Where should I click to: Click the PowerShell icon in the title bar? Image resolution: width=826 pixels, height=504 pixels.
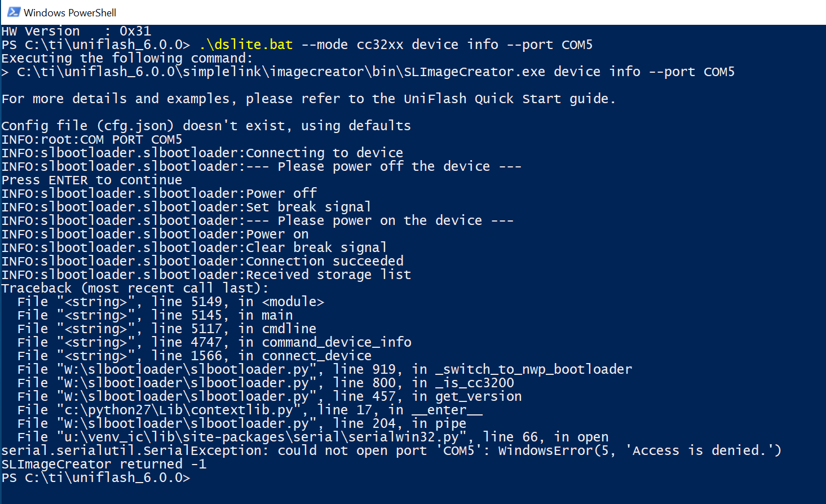(x=14, y=12)
